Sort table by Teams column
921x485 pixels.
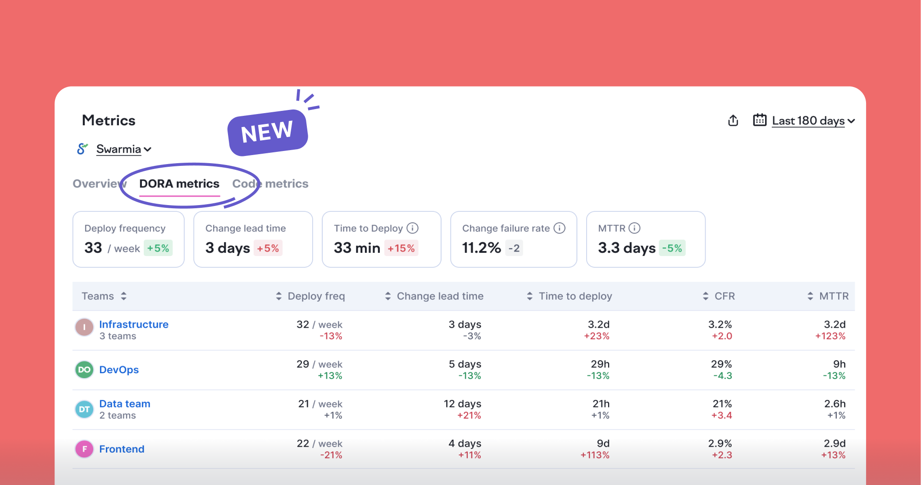pos(123,296)
